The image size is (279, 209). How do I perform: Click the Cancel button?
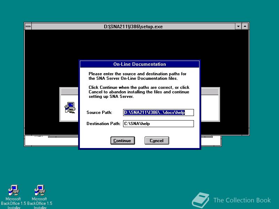point(157,141)
